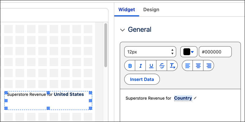Toggle bold formatting
The height and width of the screenshot is (122, 245).
click(130, 66)
